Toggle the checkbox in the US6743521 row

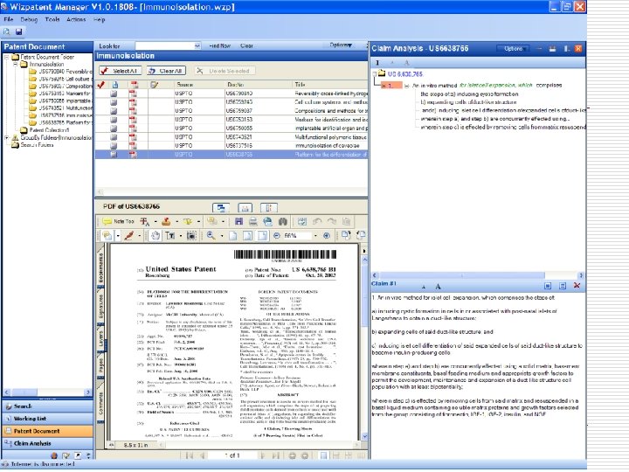(114, 137)
